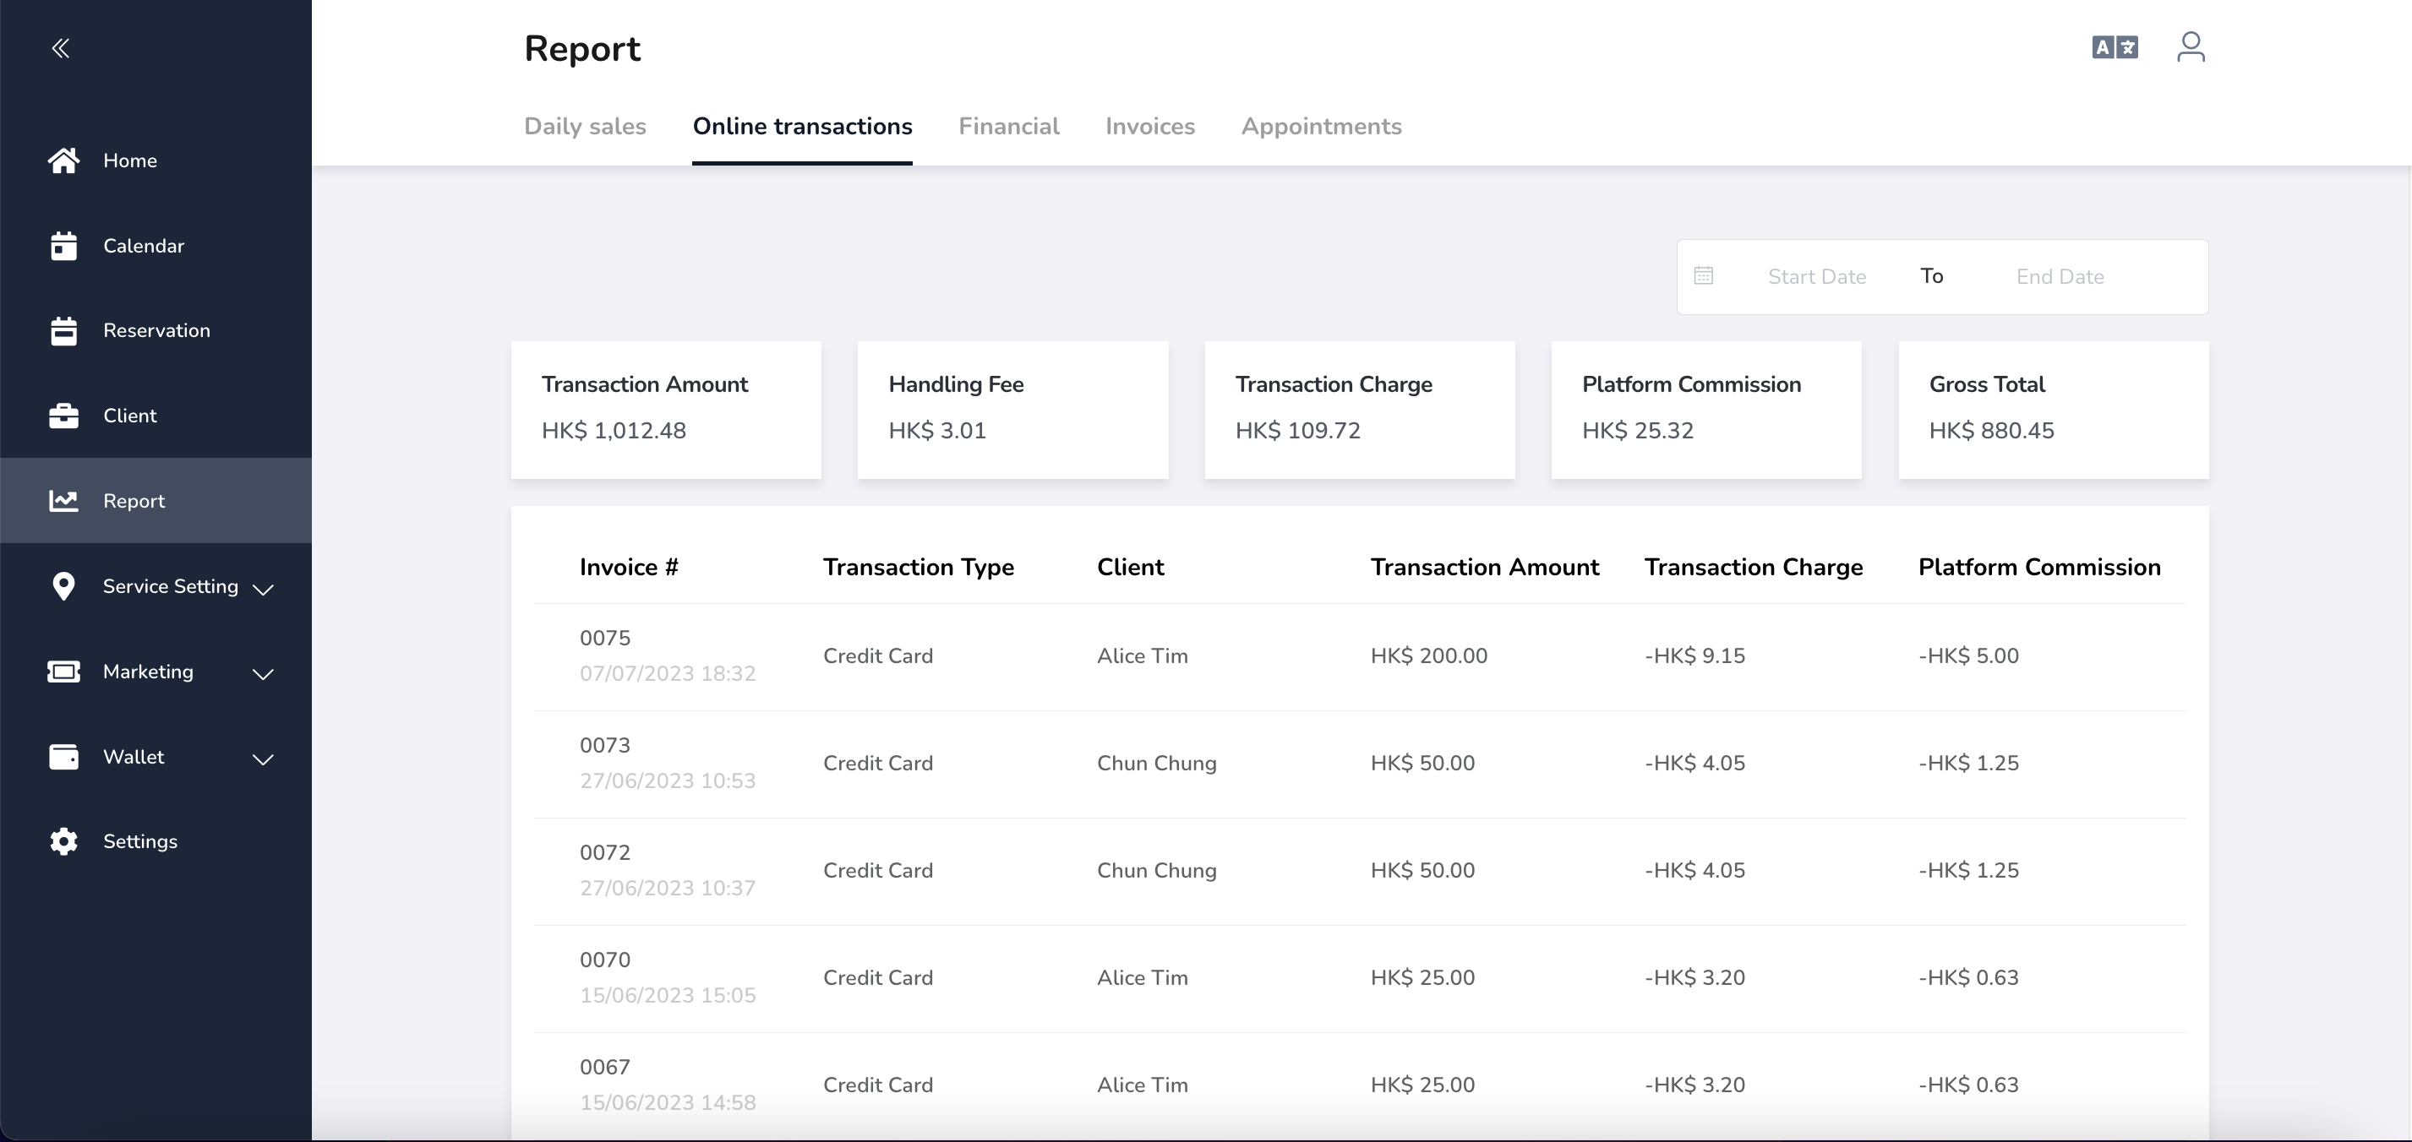The height and width of the screenshot is (1142, 2412).
Task: Open the user profile icon
Action: tap(2190, 46)
